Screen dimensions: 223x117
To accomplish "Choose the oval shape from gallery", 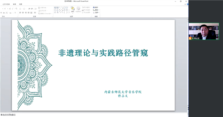I will 67,7.
